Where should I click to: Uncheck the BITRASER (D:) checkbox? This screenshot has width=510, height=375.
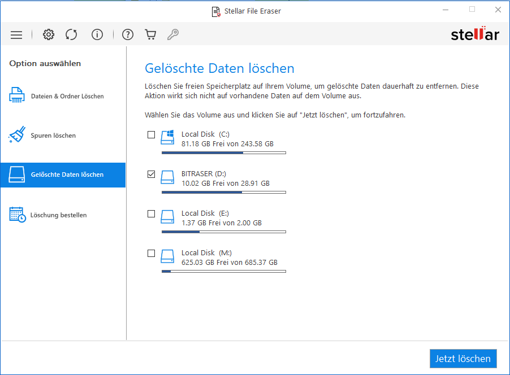[x=151, y=174]
